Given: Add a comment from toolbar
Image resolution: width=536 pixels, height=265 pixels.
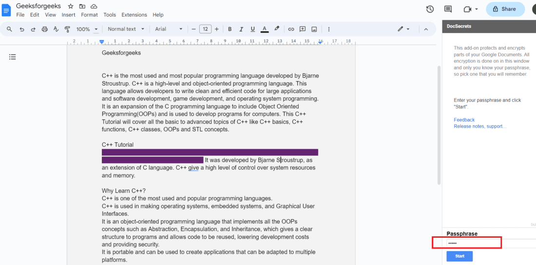Looking at the screenshot, I should (303, 29).
